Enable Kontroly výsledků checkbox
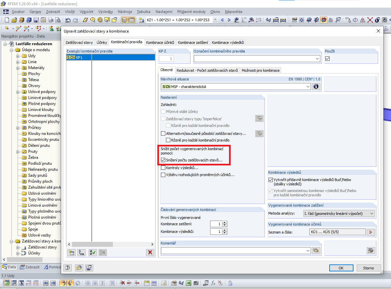391x289 pixels. click(163, 168)
